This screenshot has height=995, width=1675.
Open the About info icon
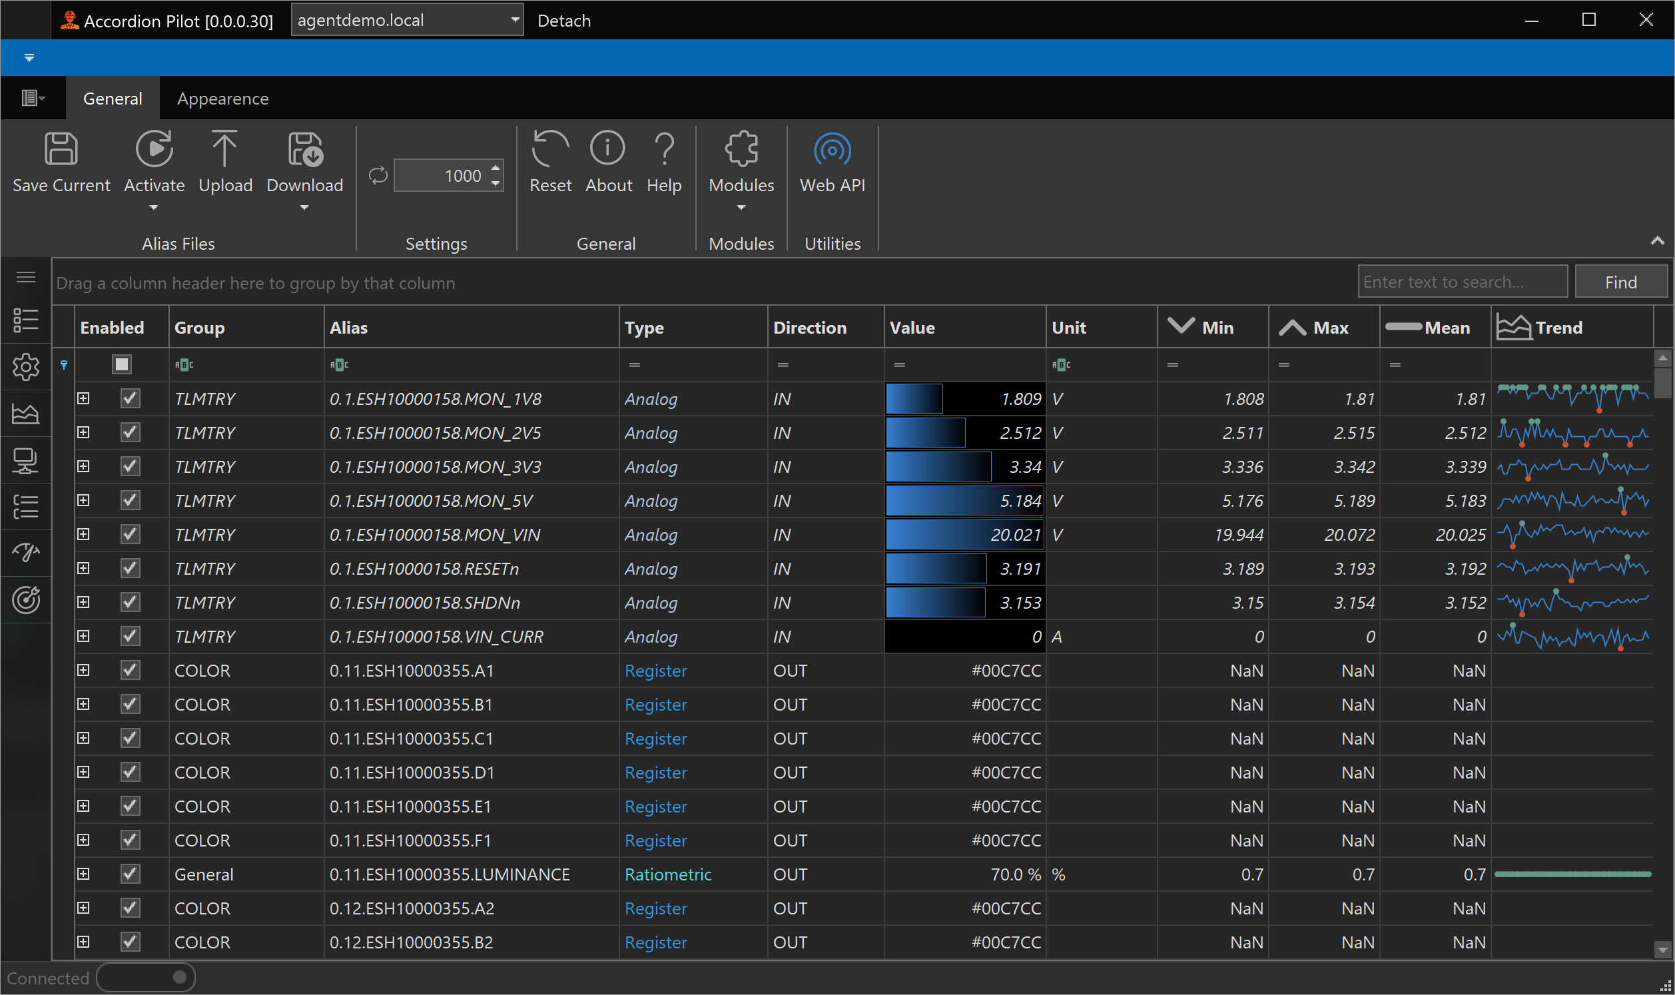click(x=607, y=149)
